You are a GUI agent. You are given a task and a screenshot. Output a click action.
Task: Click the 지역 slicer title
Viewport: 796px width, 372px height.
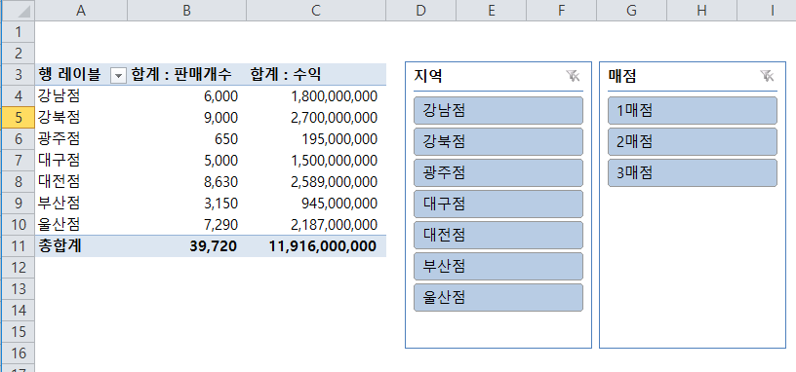coord(428,76)
